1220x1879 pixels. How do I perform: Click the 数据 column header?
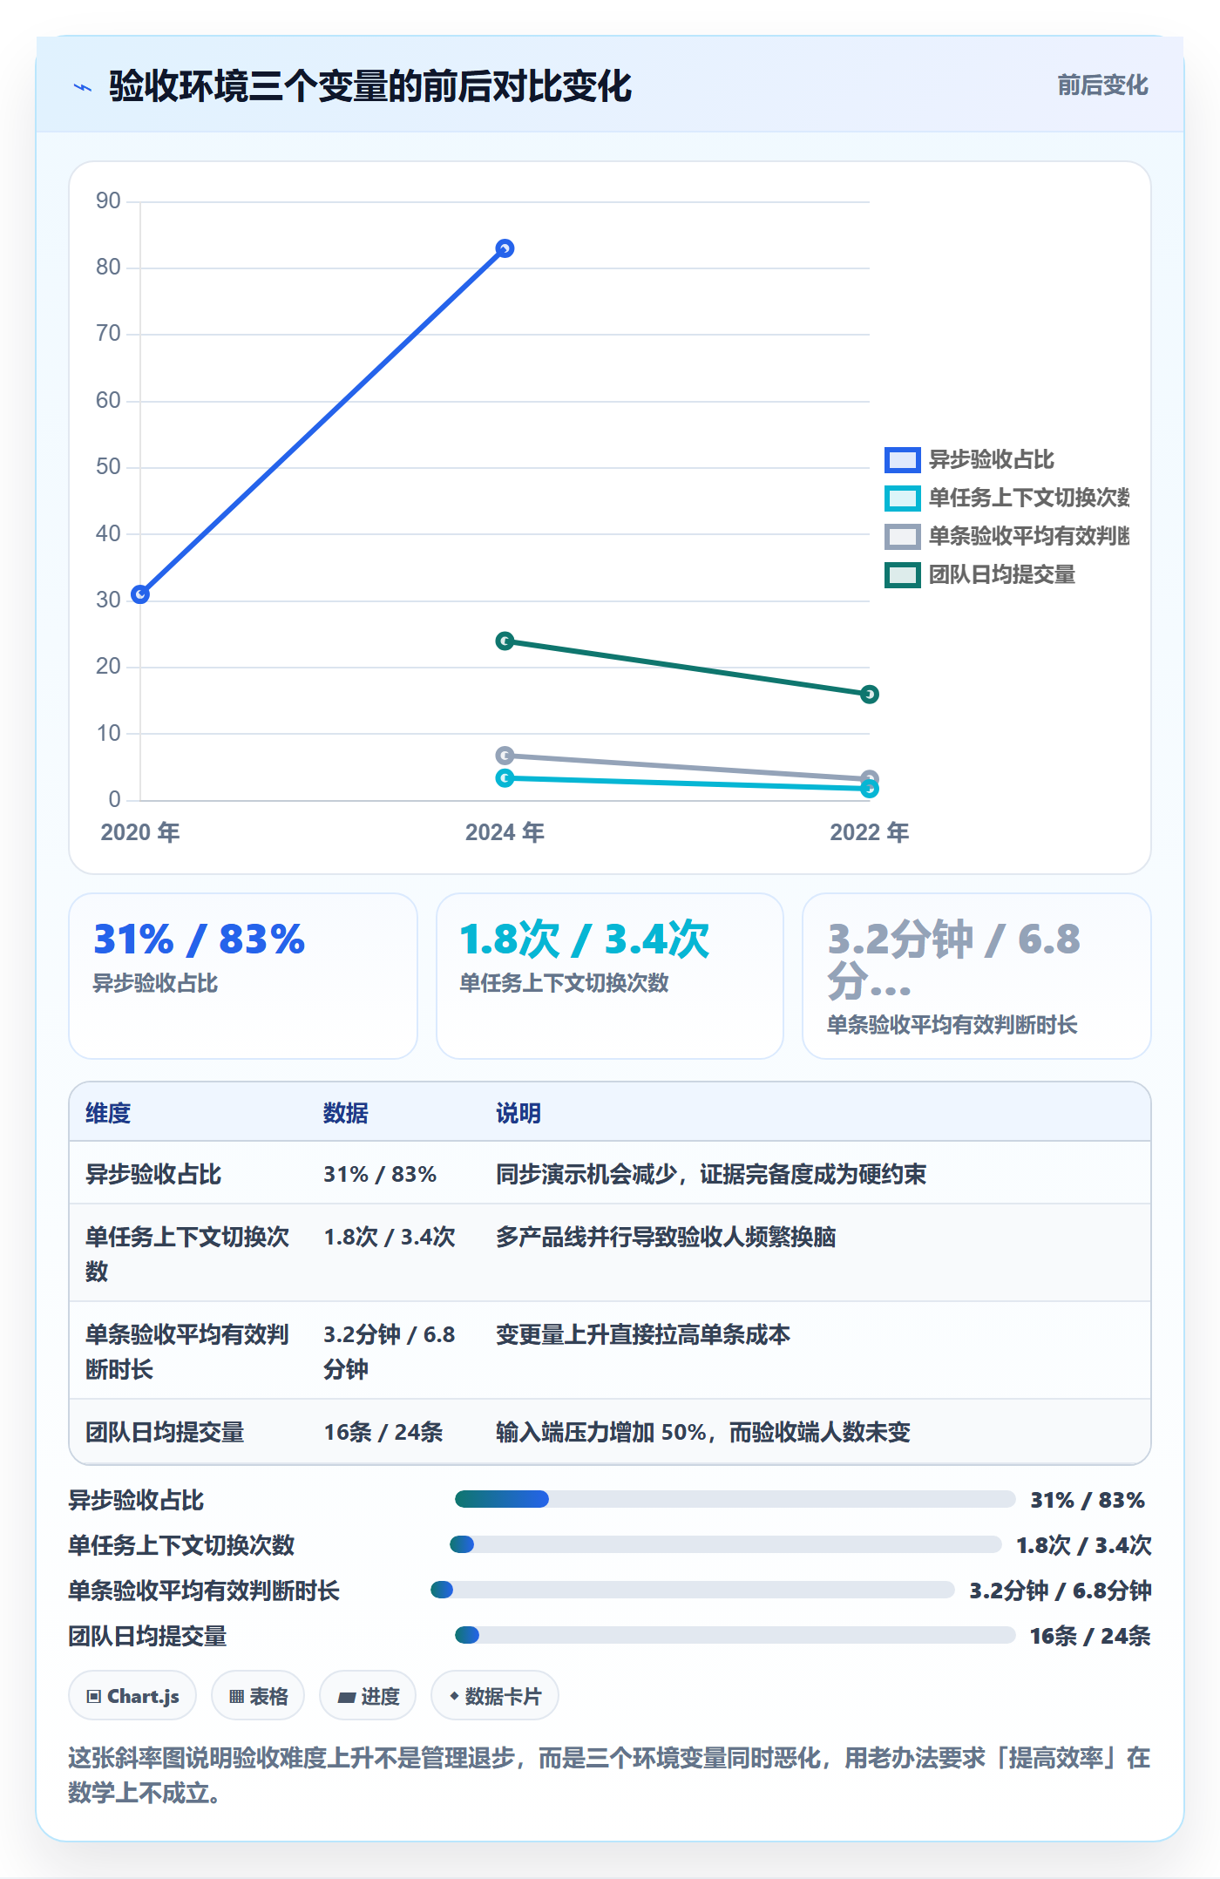point(346,1113)
